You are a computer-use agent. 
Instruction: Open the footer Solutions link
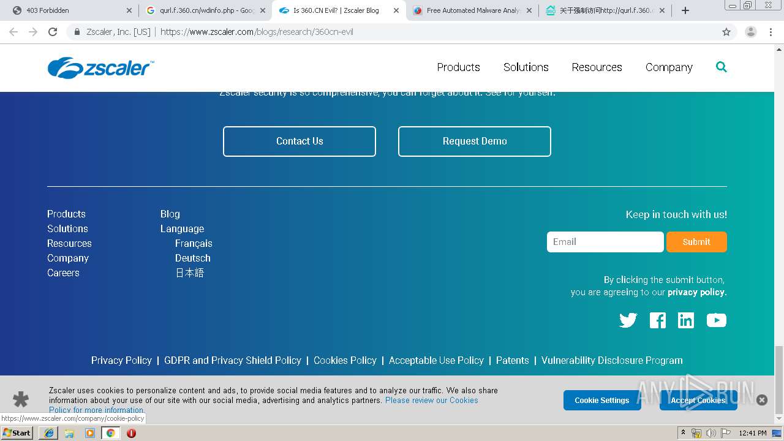tap(67, 228)
